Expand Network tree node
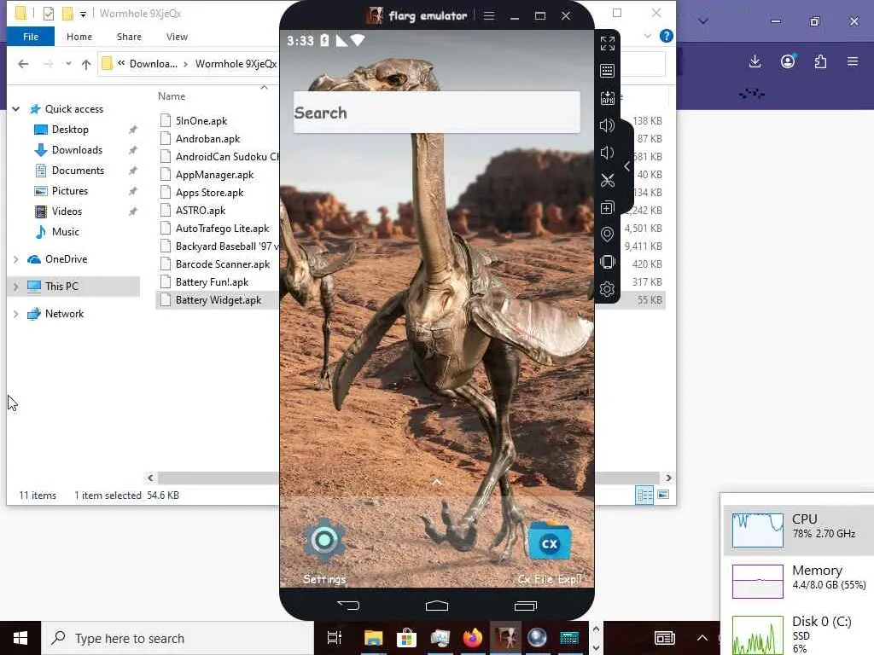This screenshot has width=874, height=655. 16,314
